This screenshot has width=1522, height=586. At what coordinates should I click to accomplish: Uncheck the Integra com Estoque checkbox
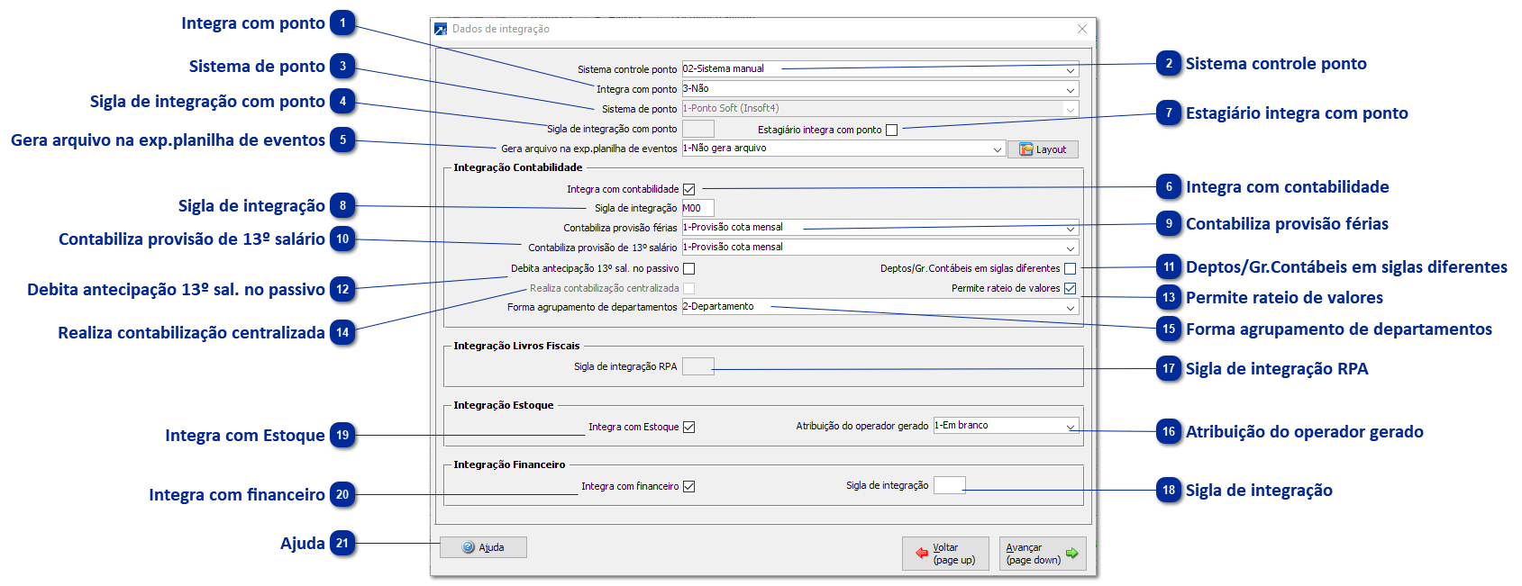pos(689,428)
